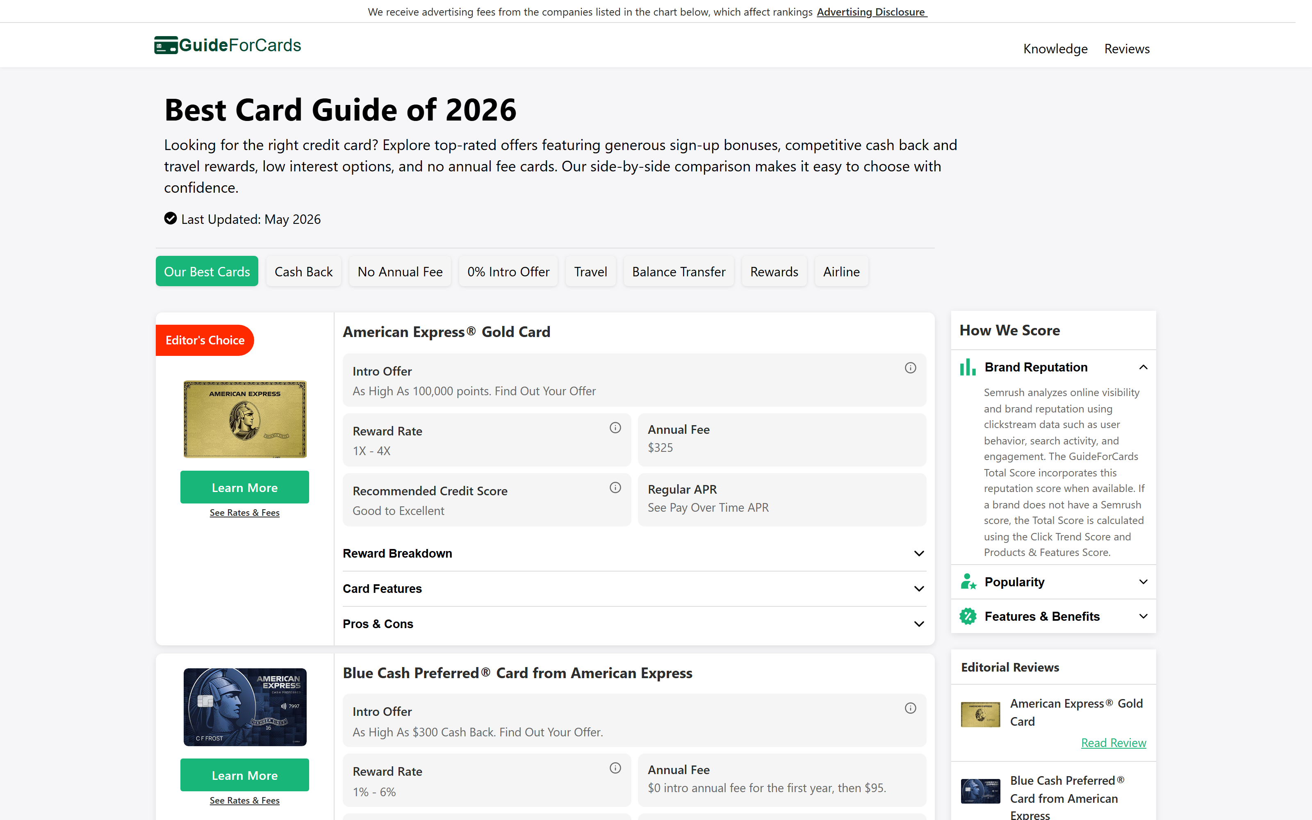Open the No Annual Fee tab
Image resolution: width=1312 pixels, height=820 pixels.
400,271
